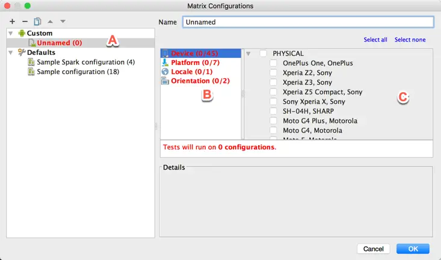Check the PHYSICAL group checkbox
Image resolution: width=441 pixels, height=260 pixels.
point(264,54)
